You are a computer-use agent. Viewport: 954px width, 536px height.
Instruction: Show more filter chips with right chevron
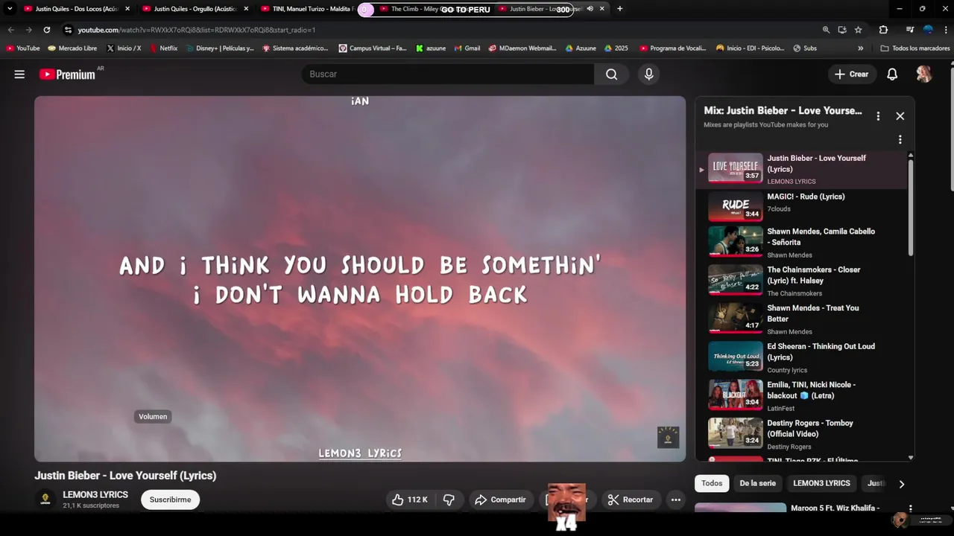(x=901, y=484)
